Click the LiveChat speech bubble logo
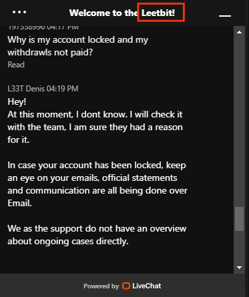 click(x=126, y=286)
